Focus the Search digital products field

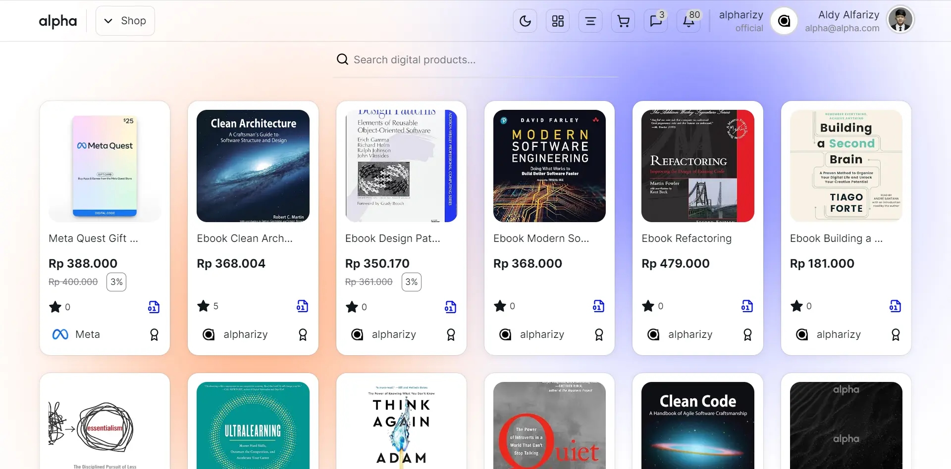pos(475,60)
